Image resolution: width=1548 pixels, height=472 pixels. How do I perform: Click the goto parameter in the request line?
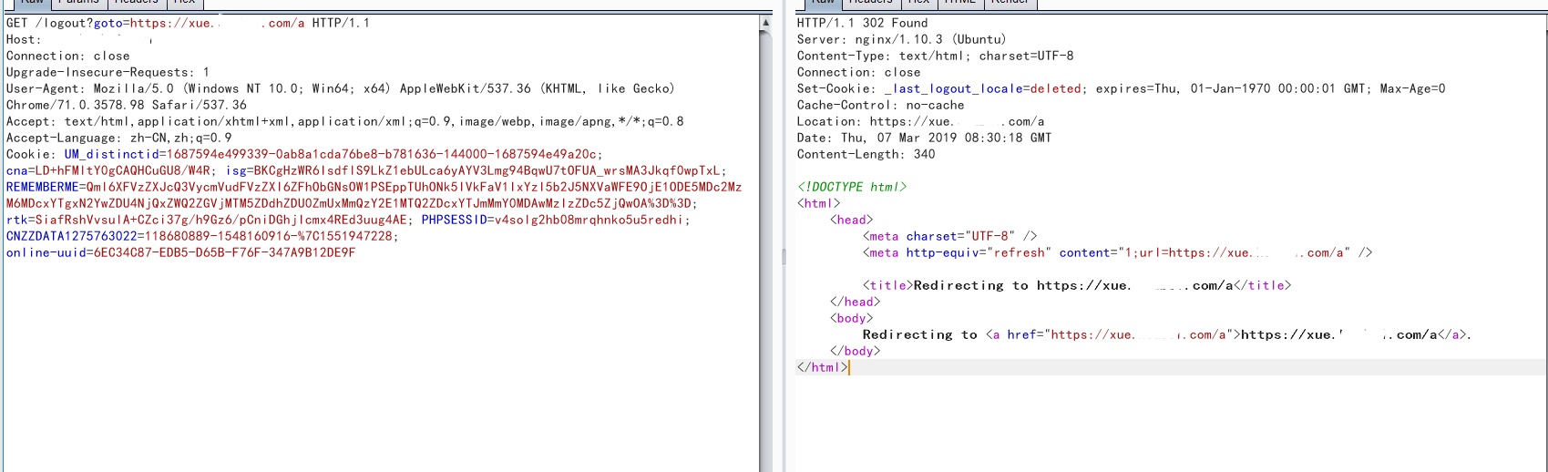click(108, 24)
